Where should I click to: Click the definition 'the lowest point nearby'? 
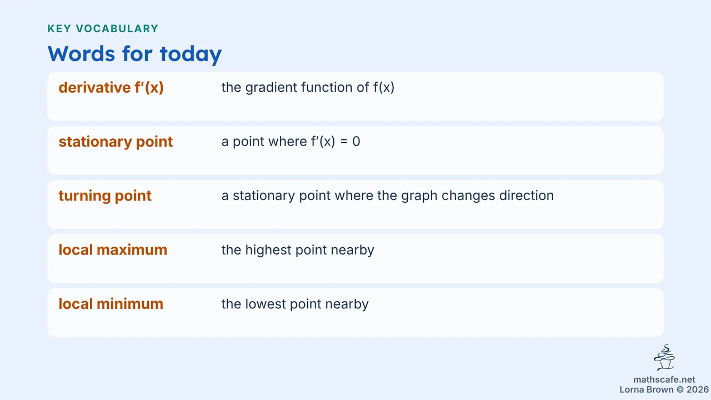point(295,304)
